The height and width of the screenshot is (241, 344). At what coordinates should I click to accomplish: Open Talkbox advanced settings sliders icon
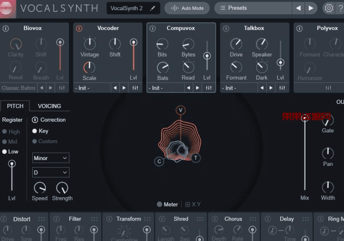282,88
